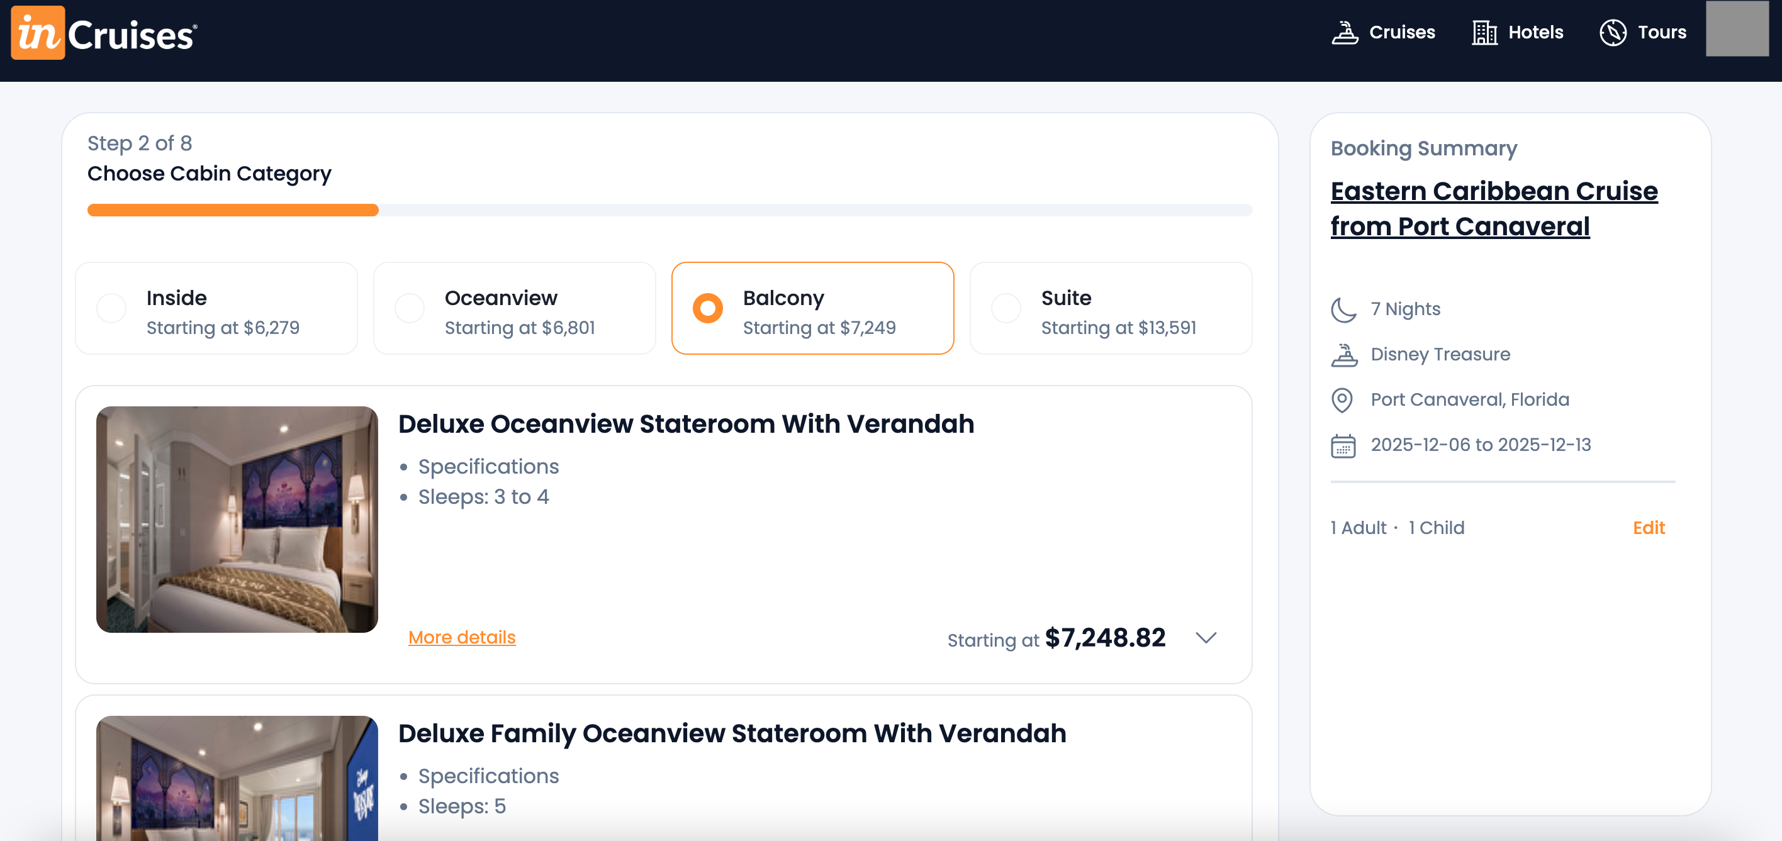Screen dimensions: 1782x841
Task: Click the compass icon beside Tours
Action: tap(1613, 33)
